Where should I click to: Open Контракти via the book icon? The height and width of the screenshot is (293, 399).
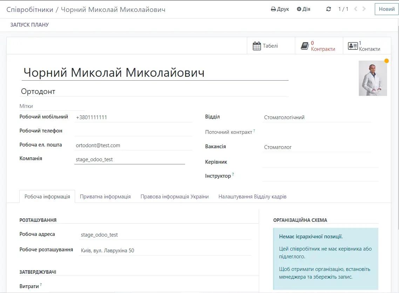click(305, 45)
